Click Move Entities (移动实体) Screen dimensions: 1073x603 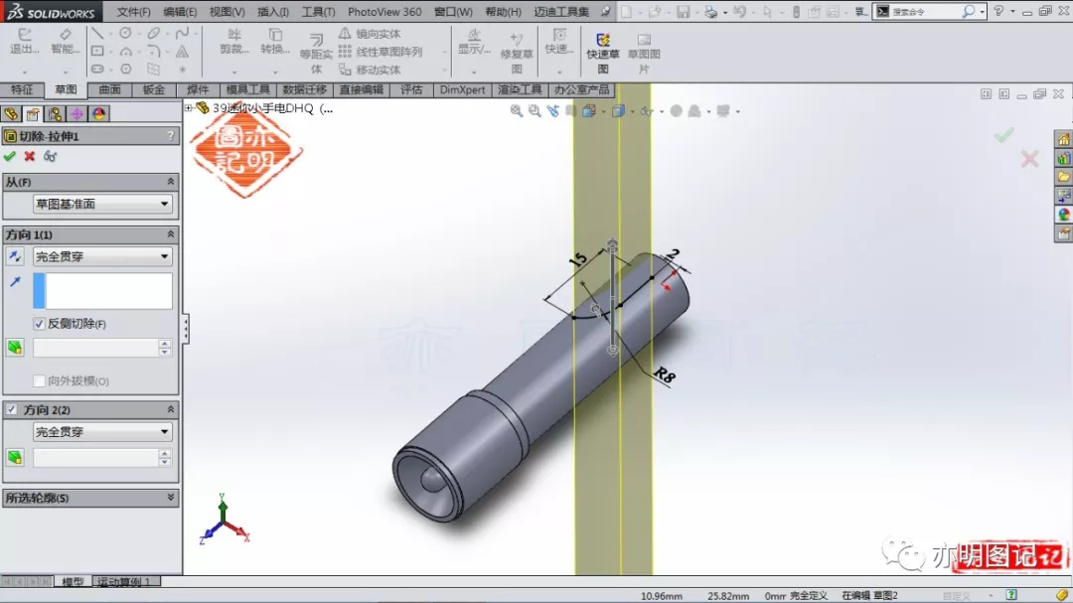[x=371, y=70]
